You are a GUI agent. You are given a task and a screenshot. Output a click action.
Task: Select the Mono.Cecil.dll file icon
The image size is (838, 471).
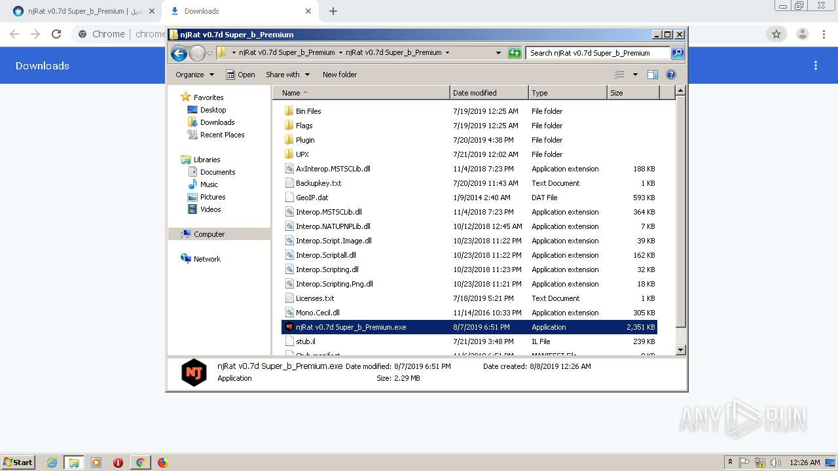pos(289,313)
